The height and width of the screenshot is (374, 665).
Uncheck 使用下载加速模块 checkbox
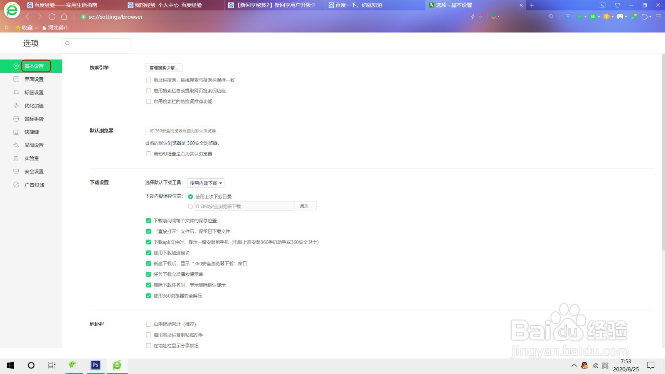pyautogui.click(x=148, y=253)
